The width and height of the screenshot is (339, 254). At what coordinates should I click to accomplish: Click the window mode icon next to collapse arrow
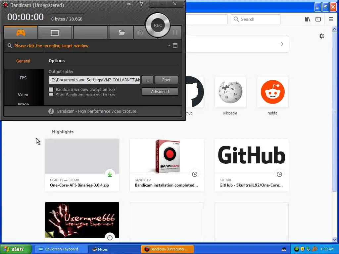pos(175,46)
